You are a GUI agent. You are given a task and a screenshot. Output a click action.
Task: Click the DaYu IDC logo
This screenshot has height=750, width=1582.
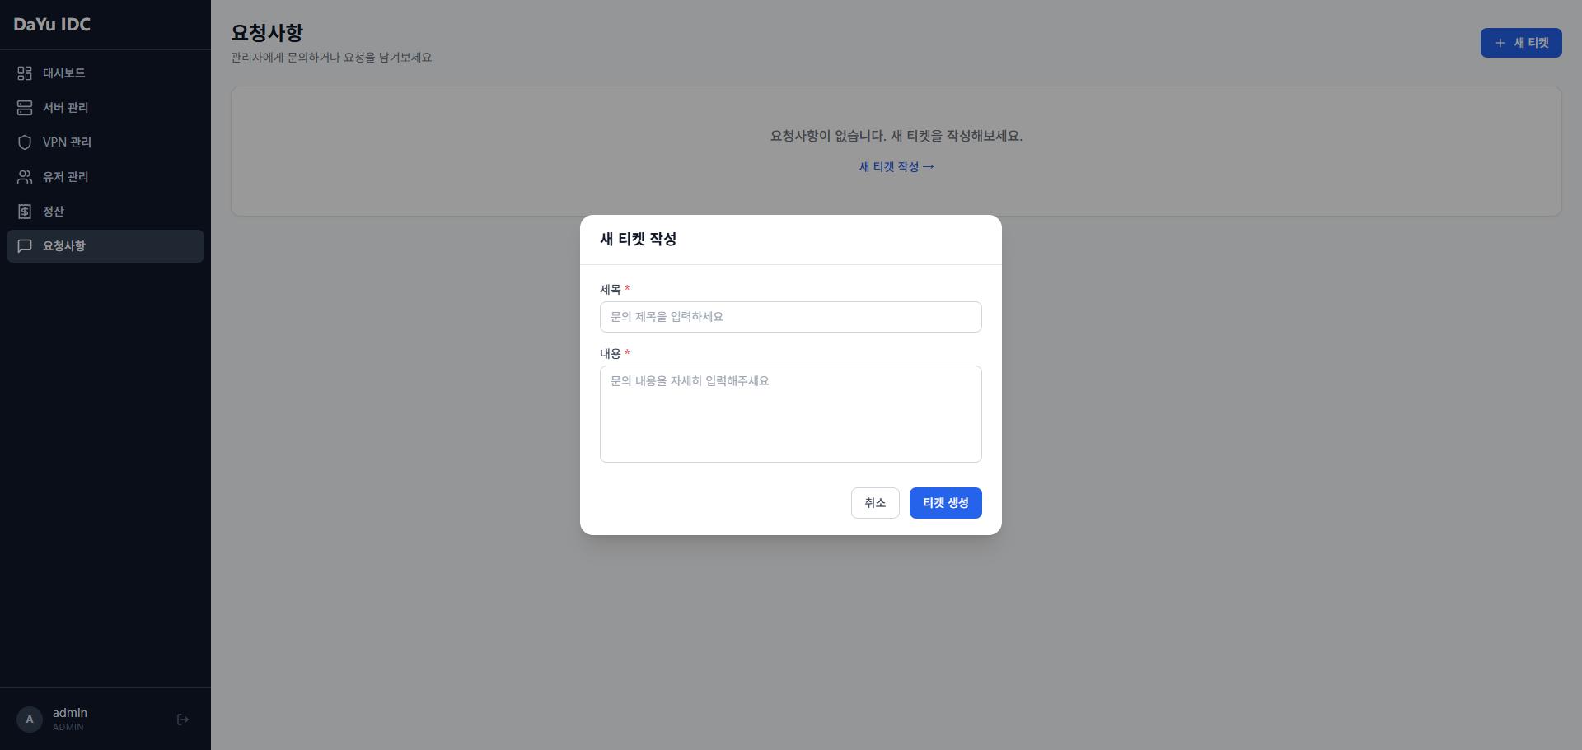point(51,25)
